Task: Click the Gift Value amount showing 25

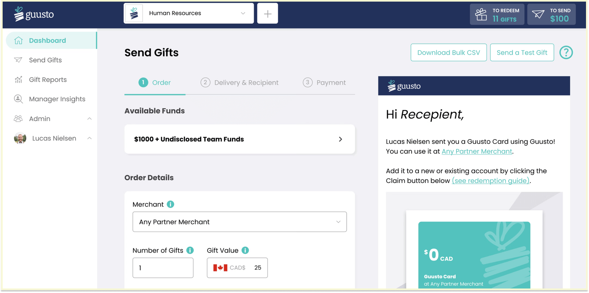Action: click(x=258, y=268)
